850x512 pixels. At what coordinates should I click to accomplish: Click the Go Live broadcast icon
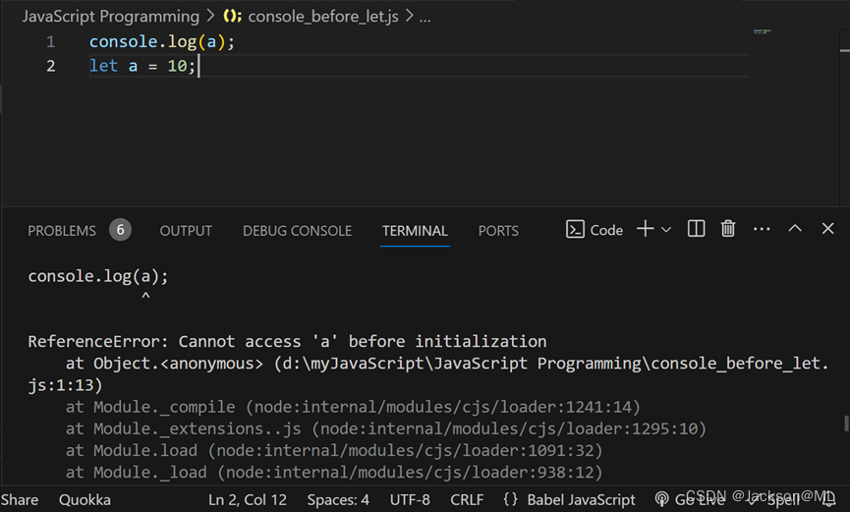(661, 499)
